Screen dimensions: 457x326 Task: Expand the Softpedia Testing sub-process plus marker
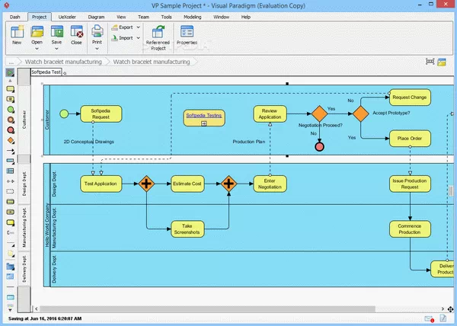tap(204, 123)
